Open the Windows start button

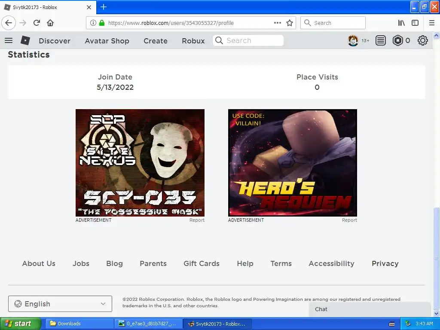point(20,324)
